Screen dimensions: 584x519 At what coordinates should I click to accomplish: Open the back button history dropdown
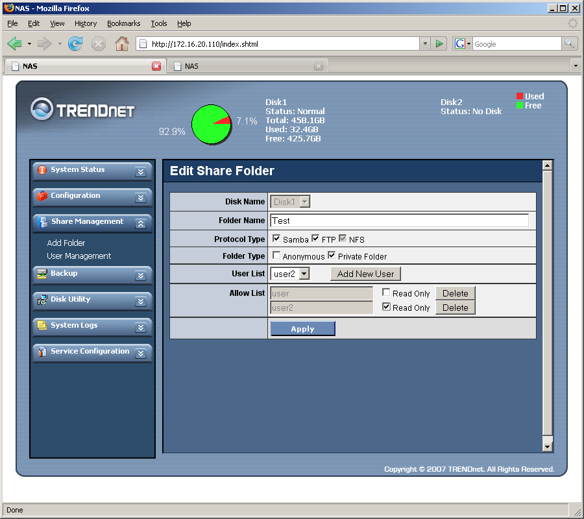(29, 44)
